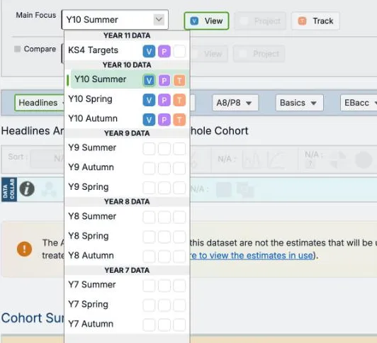The width and height of the screenshot is (377, 343).
Task: Click the YEAR 10 DATA header
Action: coord(127,65)
